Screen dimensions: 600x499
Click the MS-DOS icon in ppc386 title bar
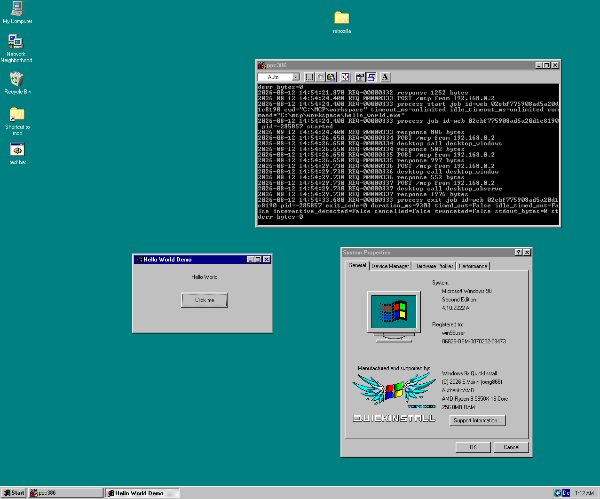coord(262,65)
